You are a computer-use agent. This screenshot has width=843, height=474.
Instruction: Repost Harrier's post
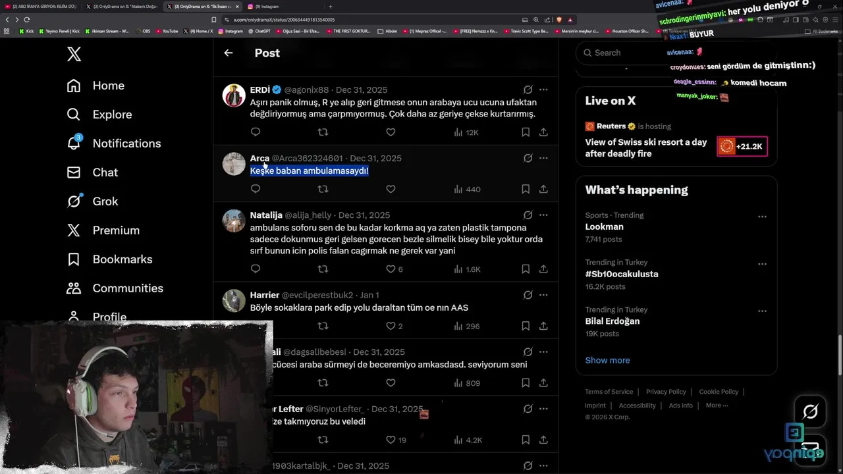[x=323, y=326]
